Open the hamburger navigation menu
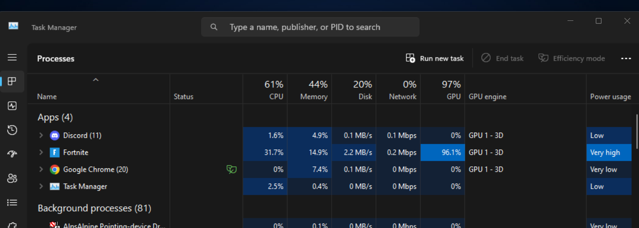This screenshot has height=228, width=639. 12,57
